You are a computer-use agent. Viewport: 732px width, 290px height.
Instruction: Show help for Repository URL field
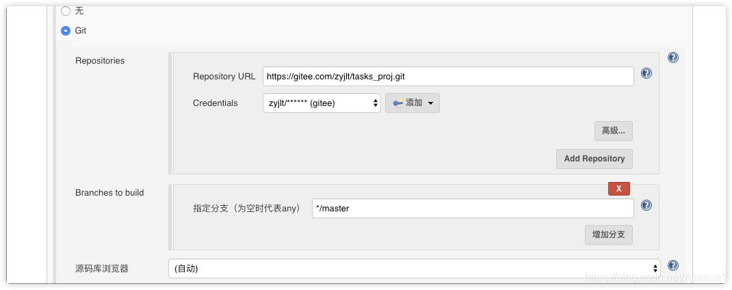[x=646, y=73]
